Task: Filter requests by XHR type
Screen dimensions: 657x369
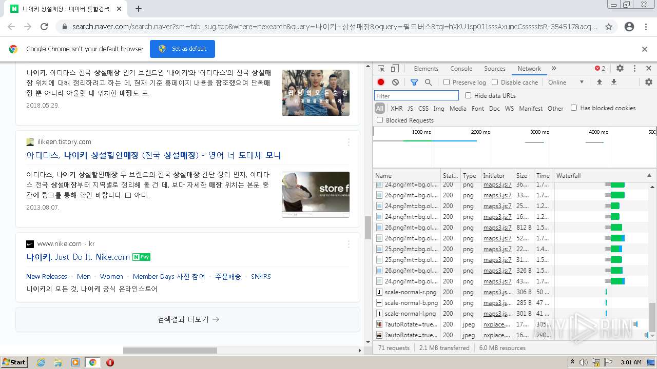Action: click(397, 108)
